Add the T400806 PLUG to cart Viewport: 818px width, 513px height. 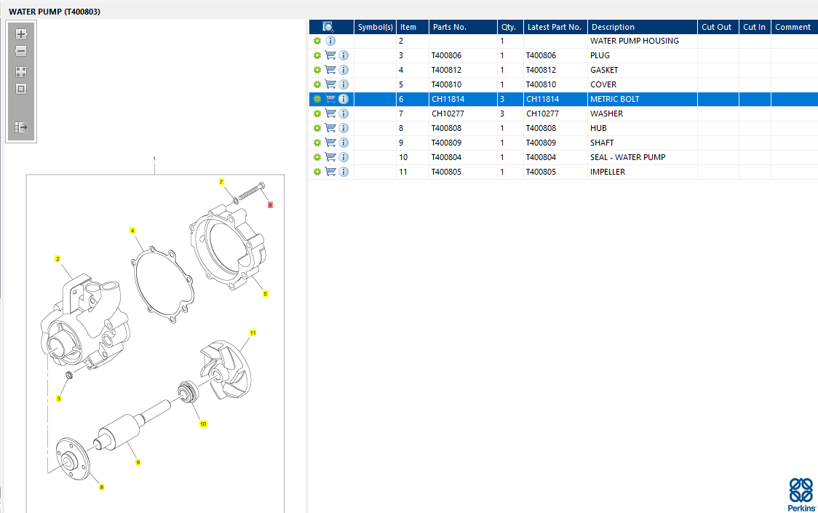330,55
